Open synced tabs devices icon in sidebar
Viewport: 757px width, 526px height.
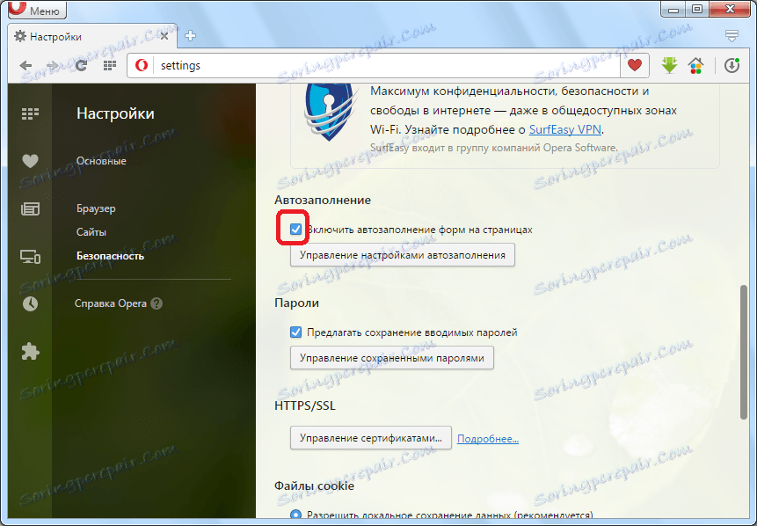30,257
